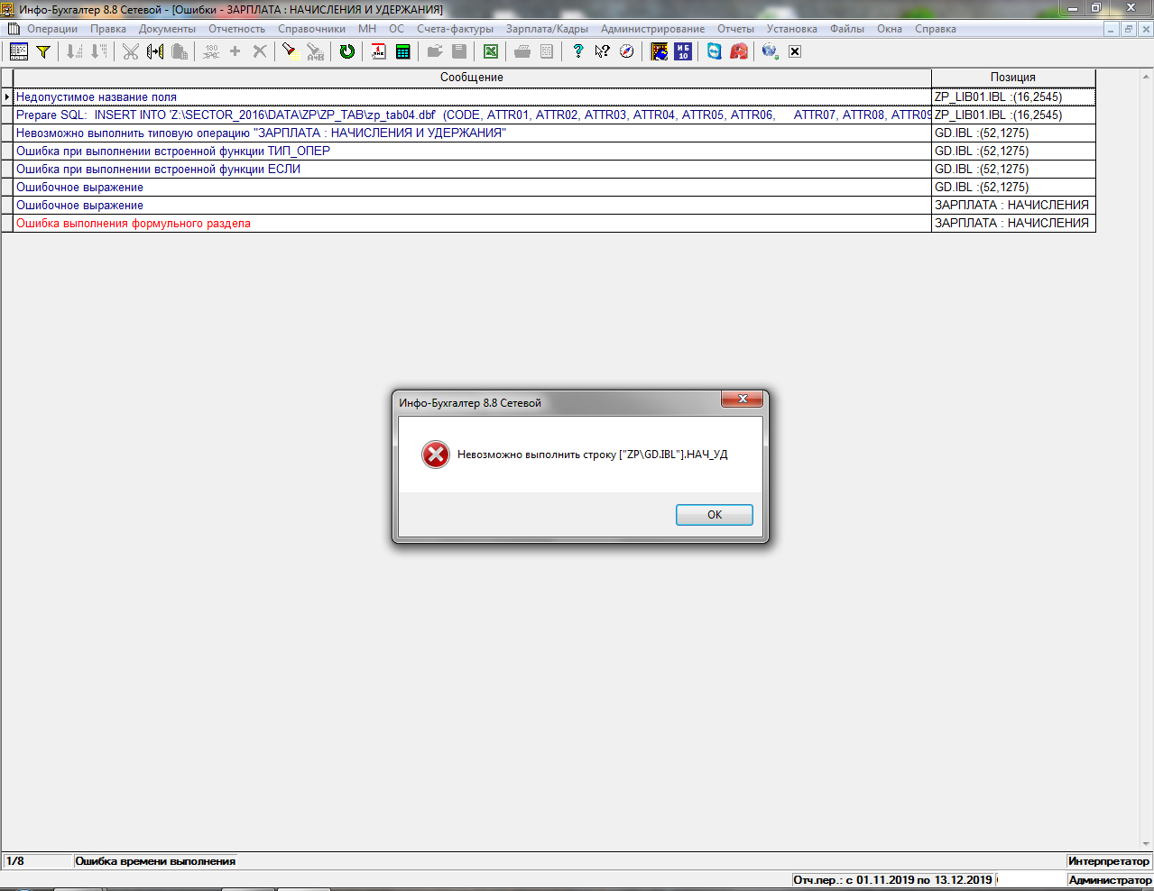
Task: Click the Инфо-Бухгалтер program icon in toolbar
Action: coord(660,51)
